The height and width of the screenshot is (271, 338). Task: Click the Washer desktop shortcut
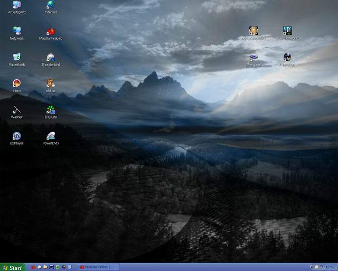[16, 109]
